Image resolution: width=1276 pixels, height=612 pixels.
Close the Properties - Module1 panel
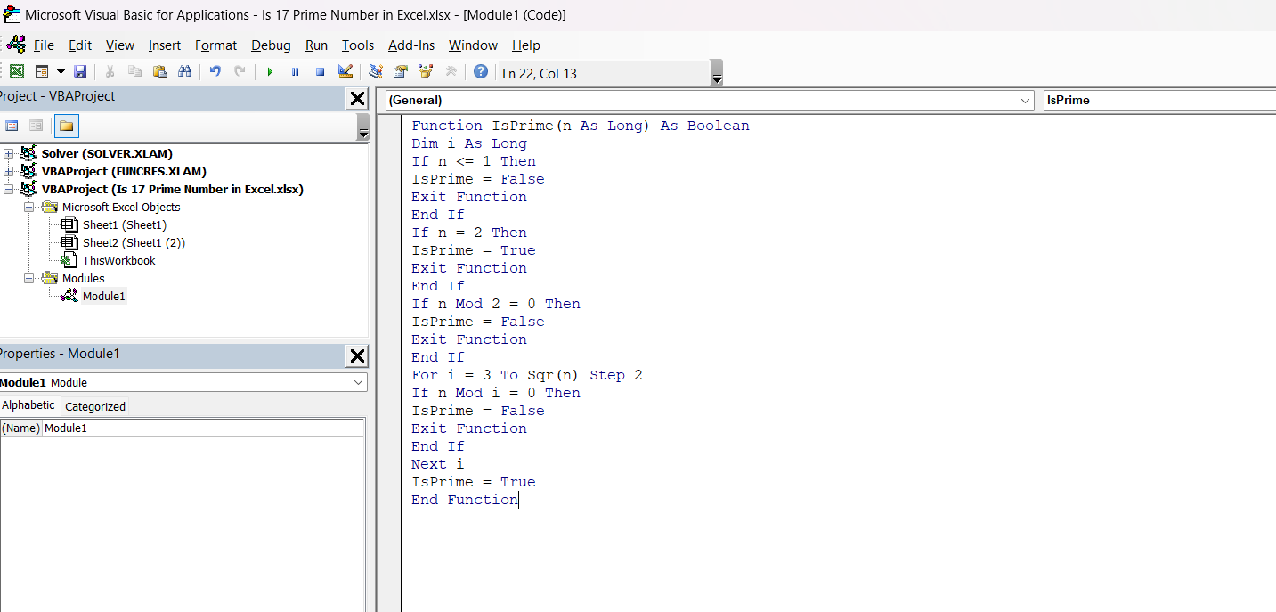(357, 356)
